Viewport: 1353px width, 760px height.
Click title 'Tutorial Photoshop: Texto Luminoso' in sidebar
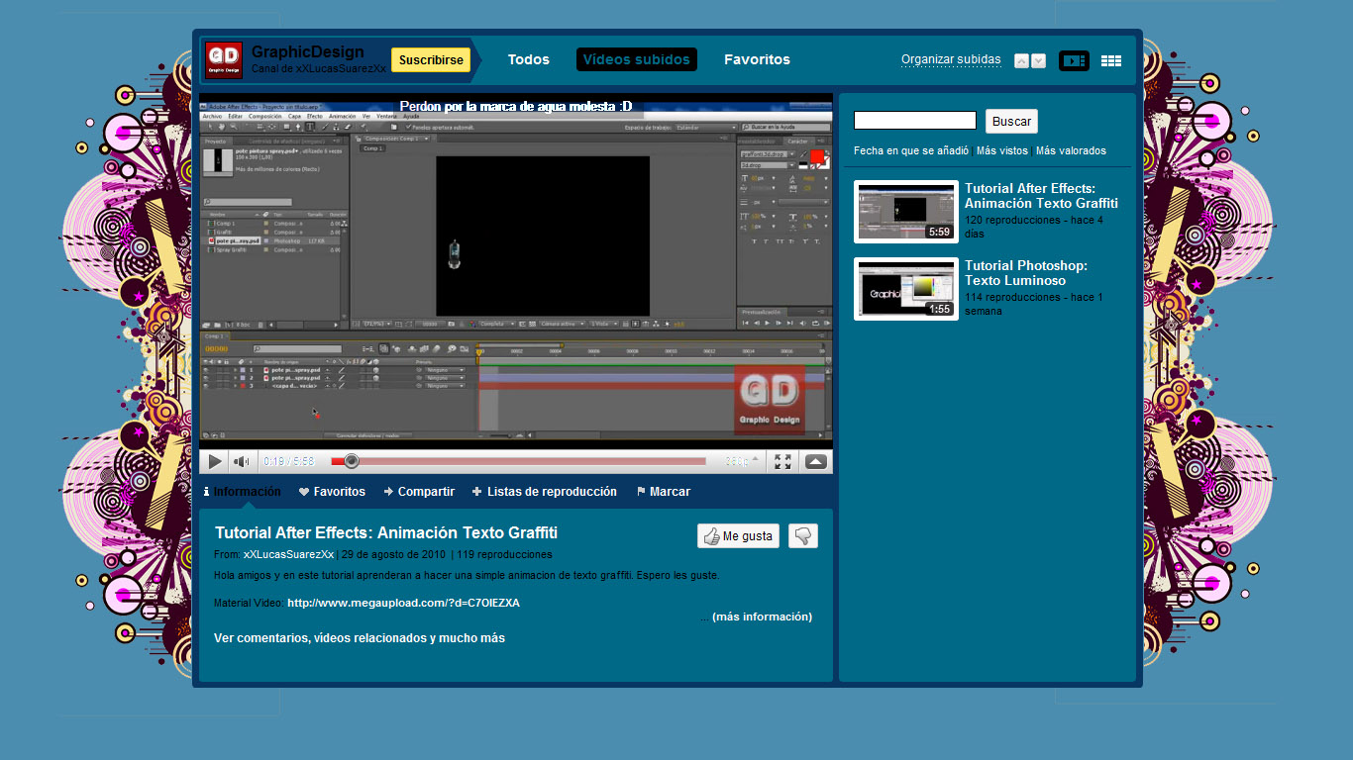(1026, 273)
